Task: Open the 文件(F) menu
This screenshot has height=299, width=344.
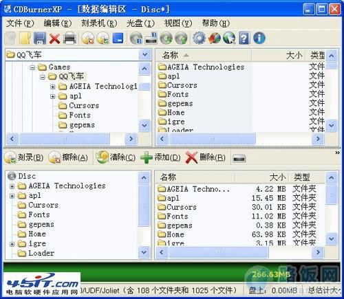Action: (x=20, y=23)
